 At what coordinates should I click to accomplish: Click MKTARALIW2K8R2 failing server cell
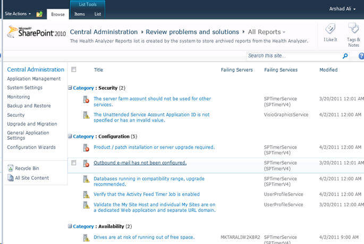click(240, 237)
